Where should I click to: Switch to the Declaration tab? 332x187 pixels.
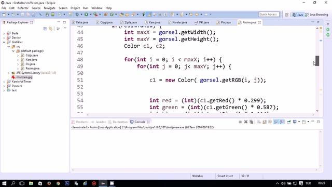point(118,122)
